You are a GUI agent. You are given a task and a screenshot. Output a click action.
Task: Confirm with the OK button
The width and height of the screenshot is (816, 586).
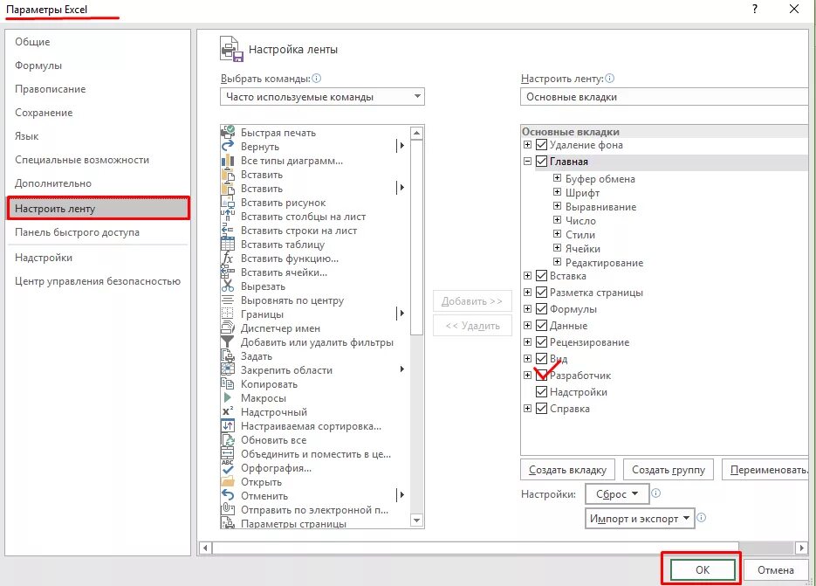(x=702, y=570)
